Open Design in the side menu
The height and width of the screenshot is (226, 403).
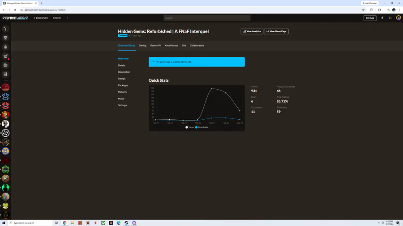(x=121, y=79)
